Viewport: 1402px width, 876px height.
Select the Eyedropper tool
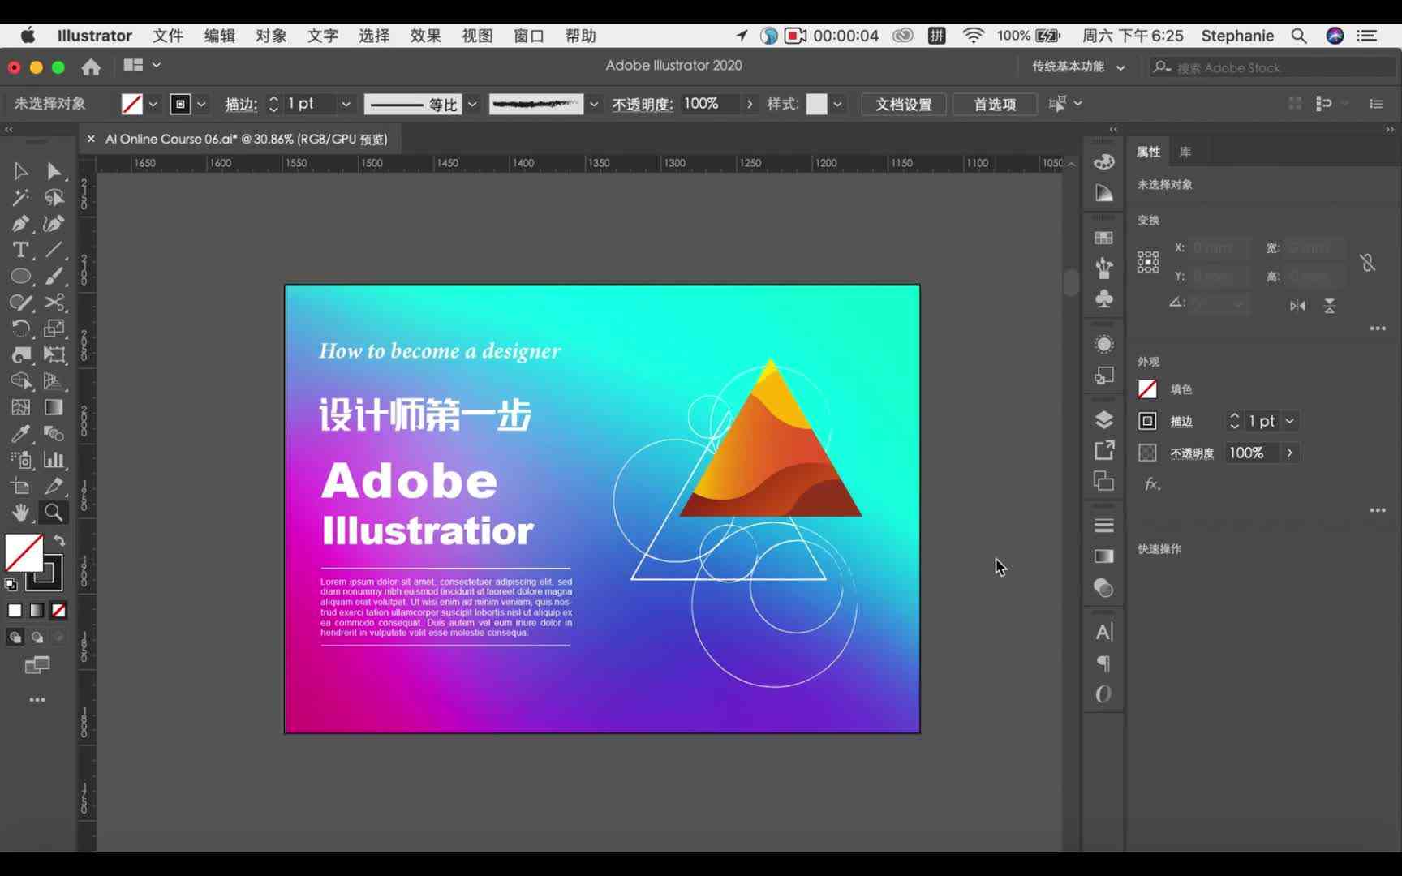pos(20,433)
